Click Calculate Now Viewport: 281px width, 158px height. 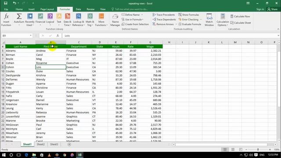coord(240,16)
